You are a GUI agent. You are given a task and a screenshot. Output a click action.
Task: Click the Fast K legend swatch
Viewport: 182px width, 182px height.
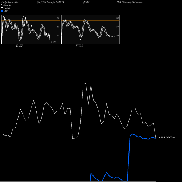coord(2,7)
